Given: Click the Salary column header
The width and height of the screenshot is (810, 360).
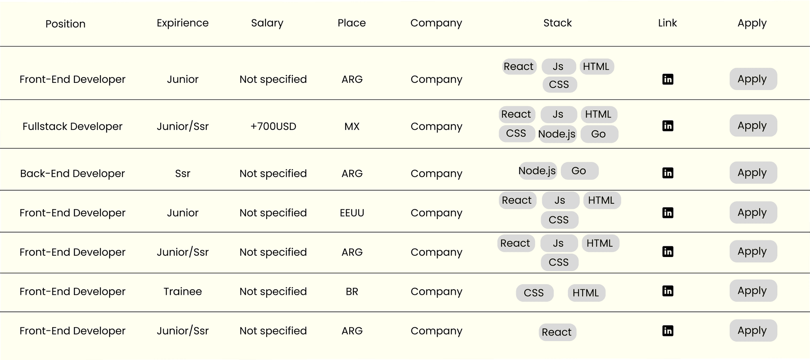Looking at the screenshot, I should [267, 23].
